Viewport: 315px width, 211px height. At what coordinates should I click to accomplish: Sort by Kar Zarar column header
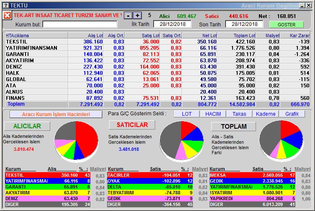click(x=295, y=36)
